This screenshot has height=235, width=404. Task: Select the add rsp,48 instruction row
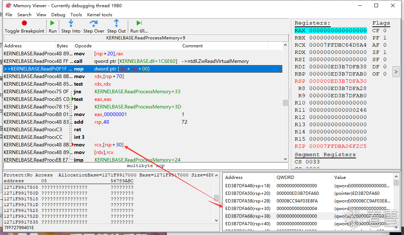[143, 122]
